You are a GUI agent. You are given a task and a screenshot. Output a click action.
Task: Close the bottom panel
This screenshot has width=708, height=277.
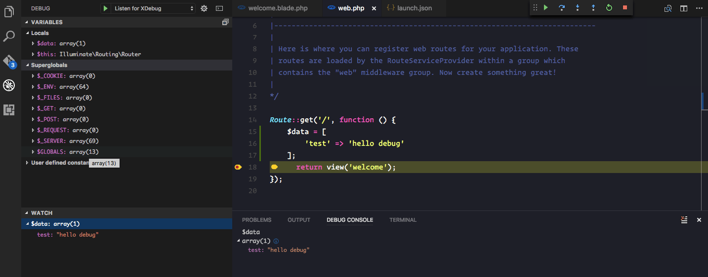pyautogui.click(x=699, y=220)
